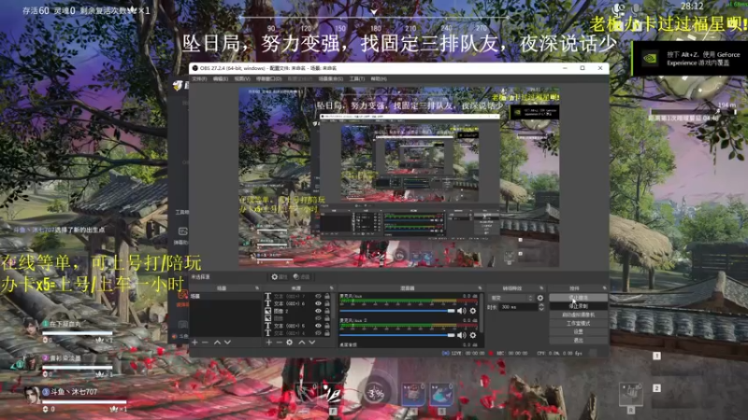Open 麦克风/Aux gear settings in mixer
The width and height of the screenshot is (748, 420).
pyautogui.click(x=473, y=311)
